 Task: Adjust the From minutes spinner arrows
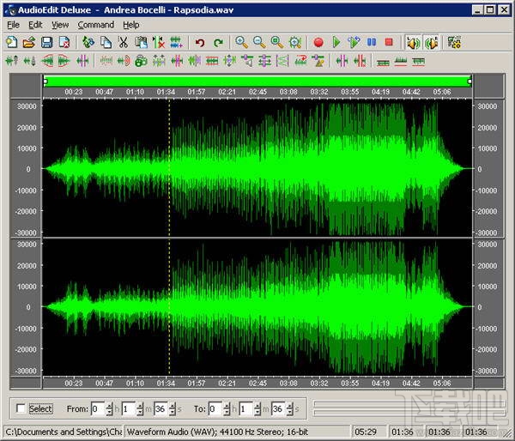click(140, 409)
